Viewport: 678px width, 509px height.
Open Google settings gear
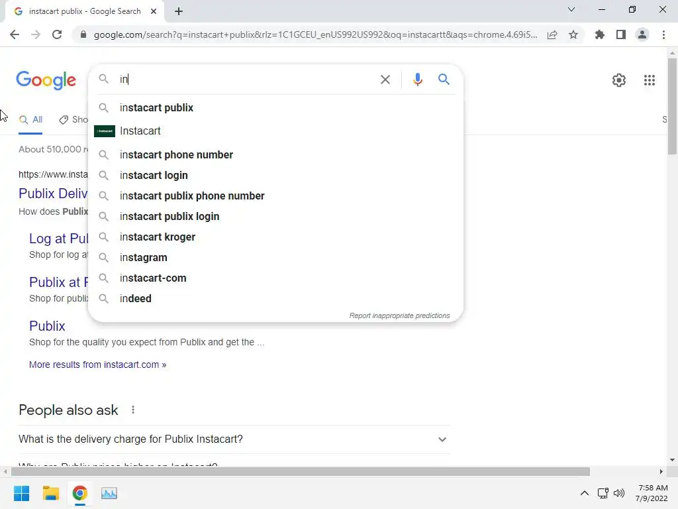click(618, 80)
